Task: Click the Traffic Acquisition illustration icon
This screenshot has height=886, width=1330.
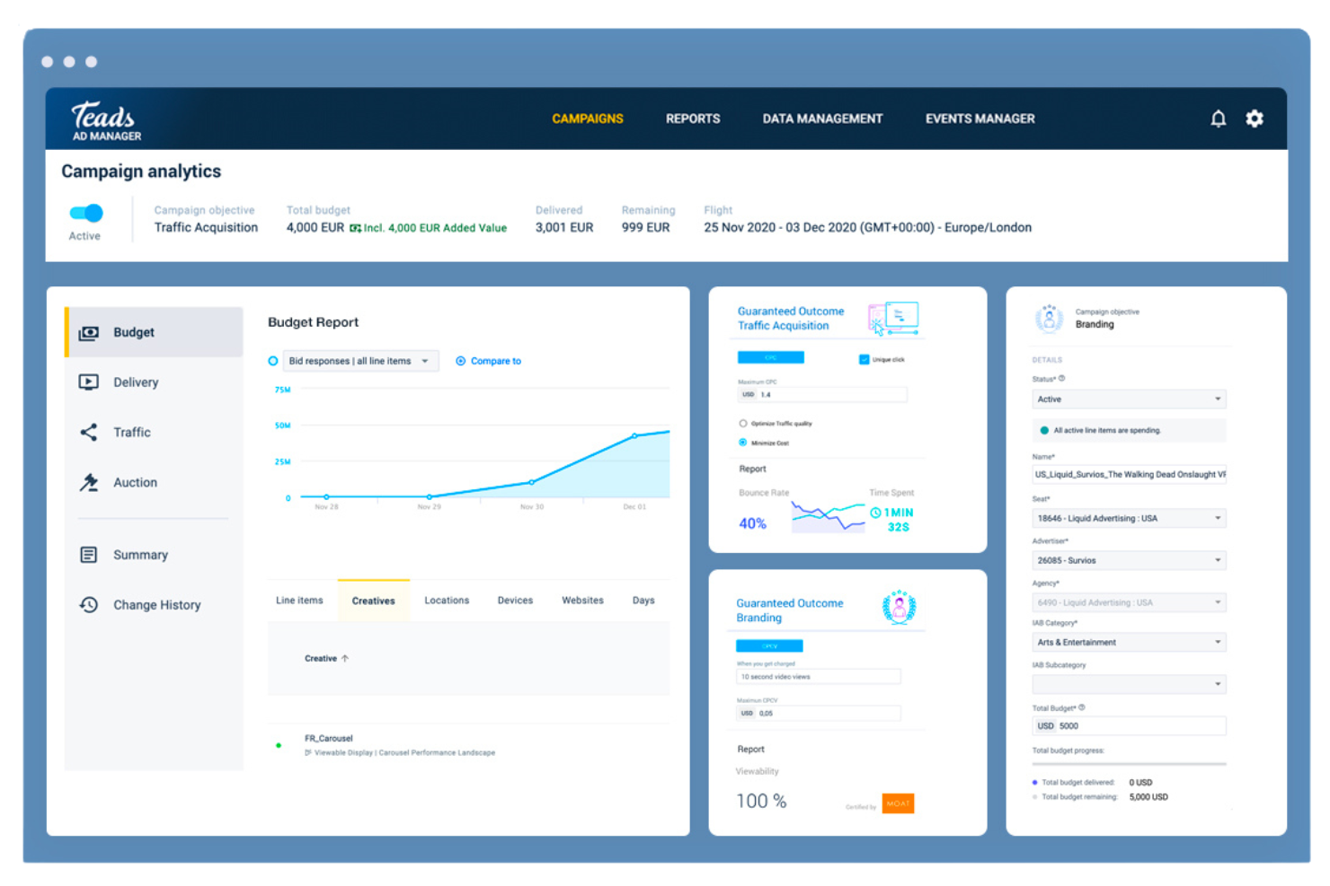Action: tap(893, 319)
